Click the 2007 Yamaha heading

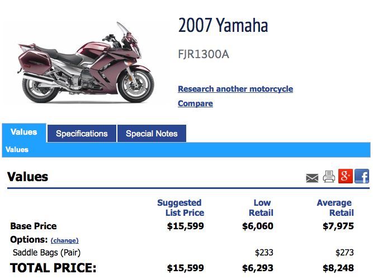[223, 25]
